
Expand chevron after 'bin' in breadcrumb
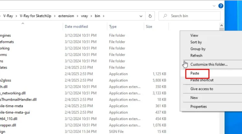click(104, 16)
